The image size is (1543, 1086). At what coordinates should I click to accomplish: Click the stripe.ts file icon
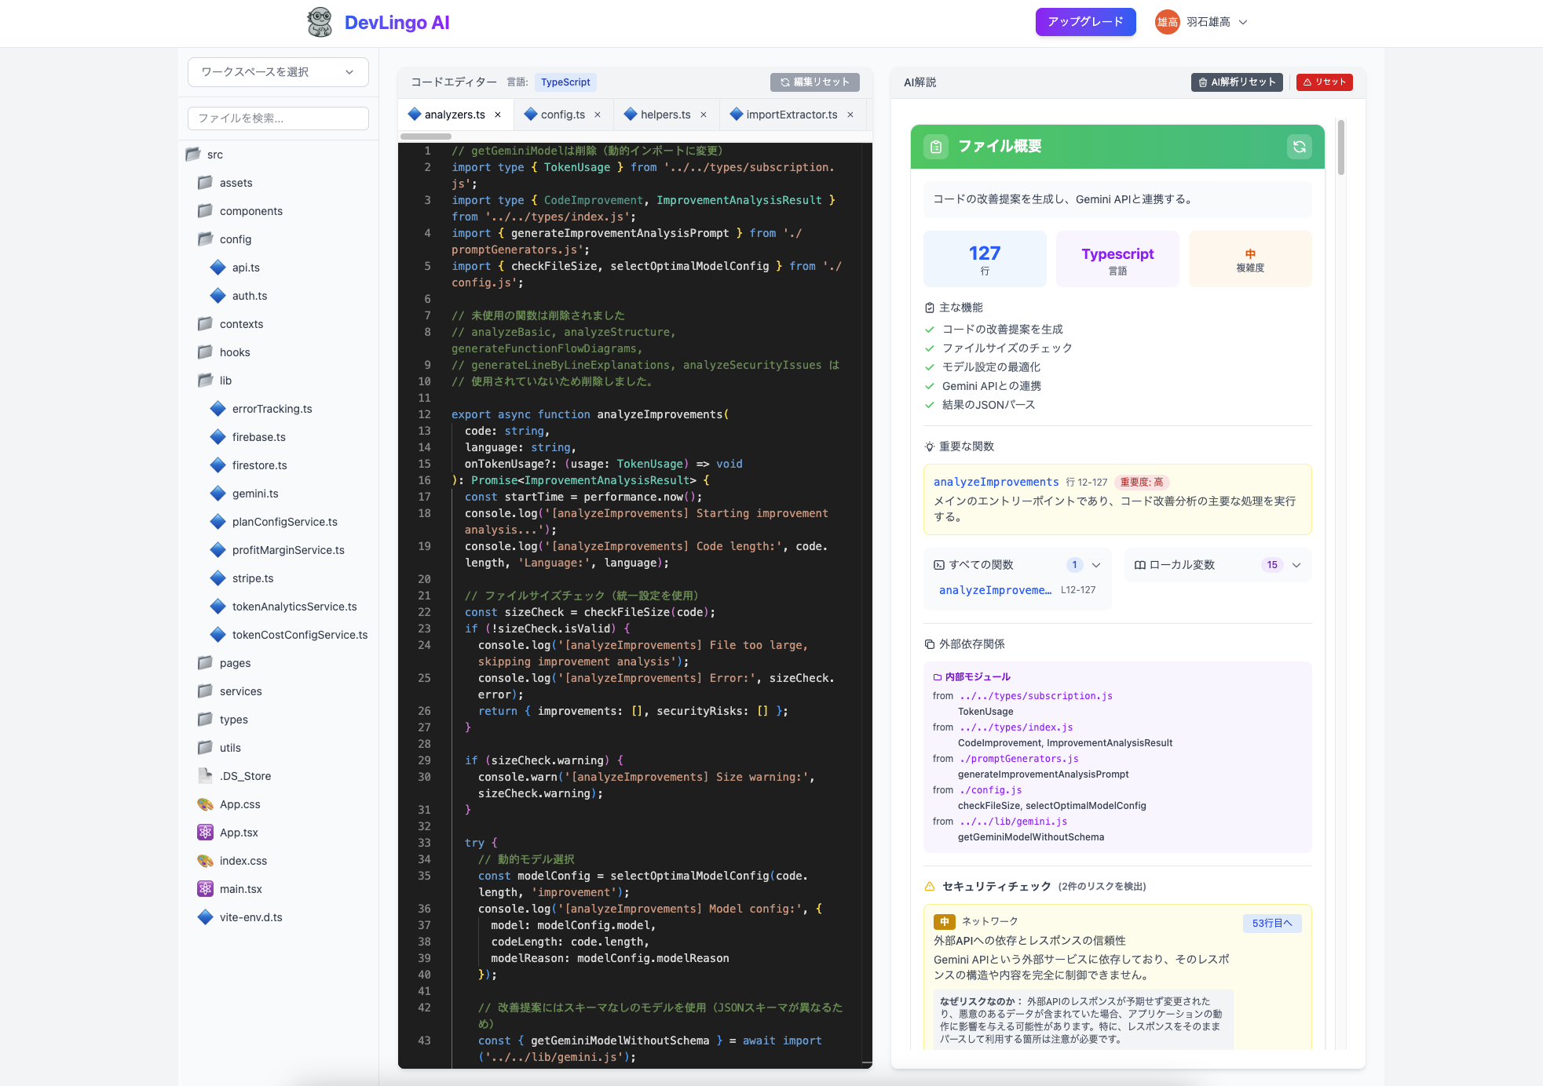(218, 578)
